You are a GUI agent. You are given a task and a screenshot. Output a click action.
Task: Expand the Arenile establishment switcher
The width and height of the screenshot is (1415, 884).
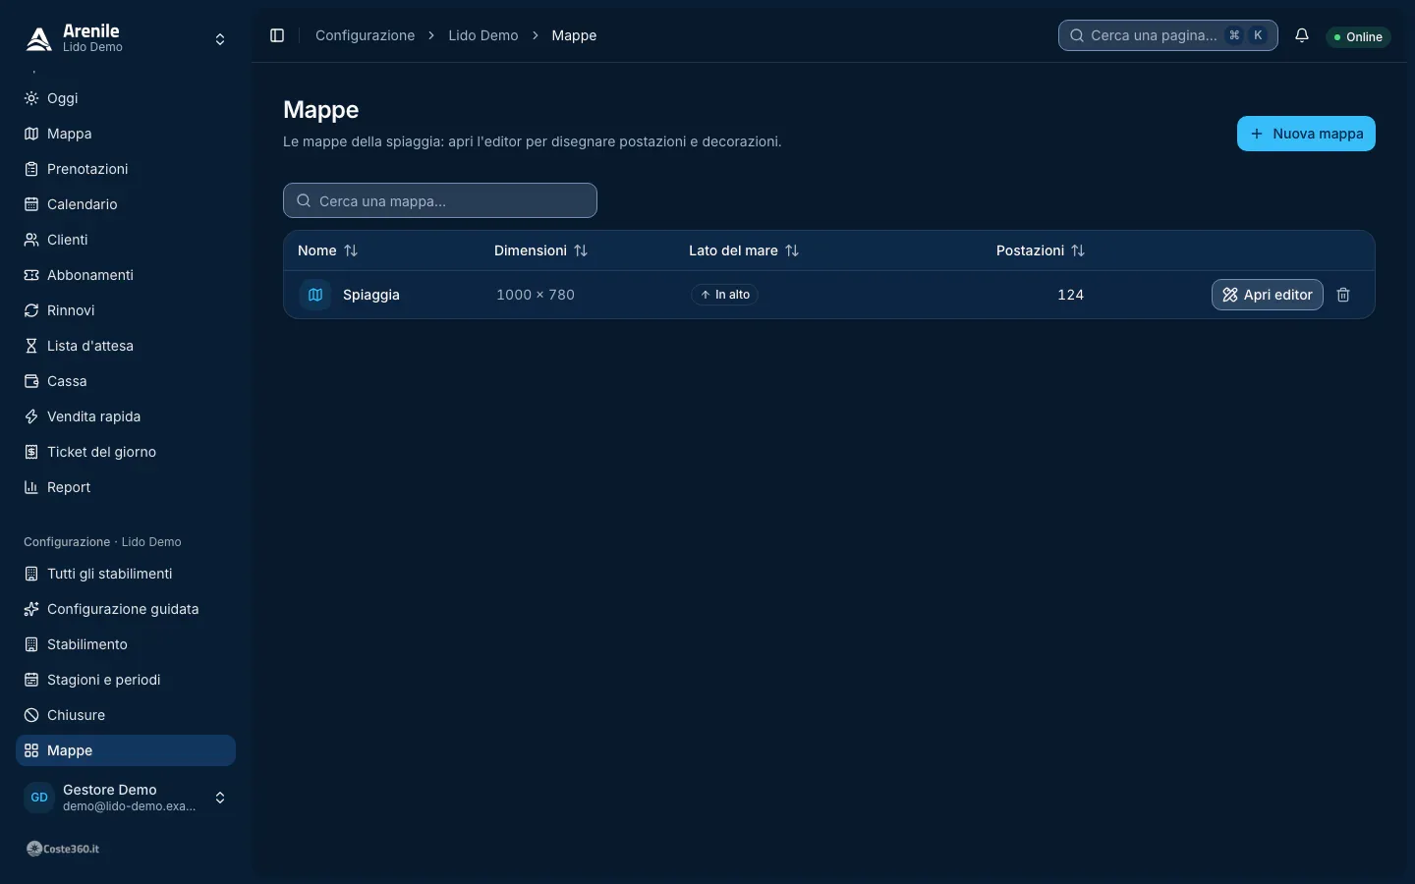click(126, 38)
